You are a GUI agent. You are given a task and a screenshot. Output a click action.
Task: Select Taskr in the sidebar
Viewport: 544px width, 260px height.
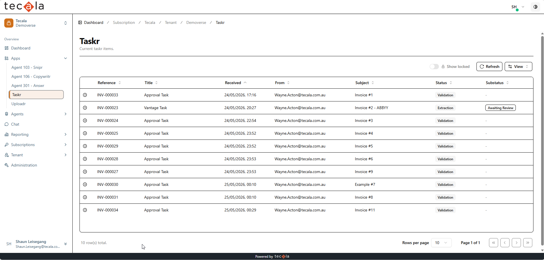click(x=36, y=95)
